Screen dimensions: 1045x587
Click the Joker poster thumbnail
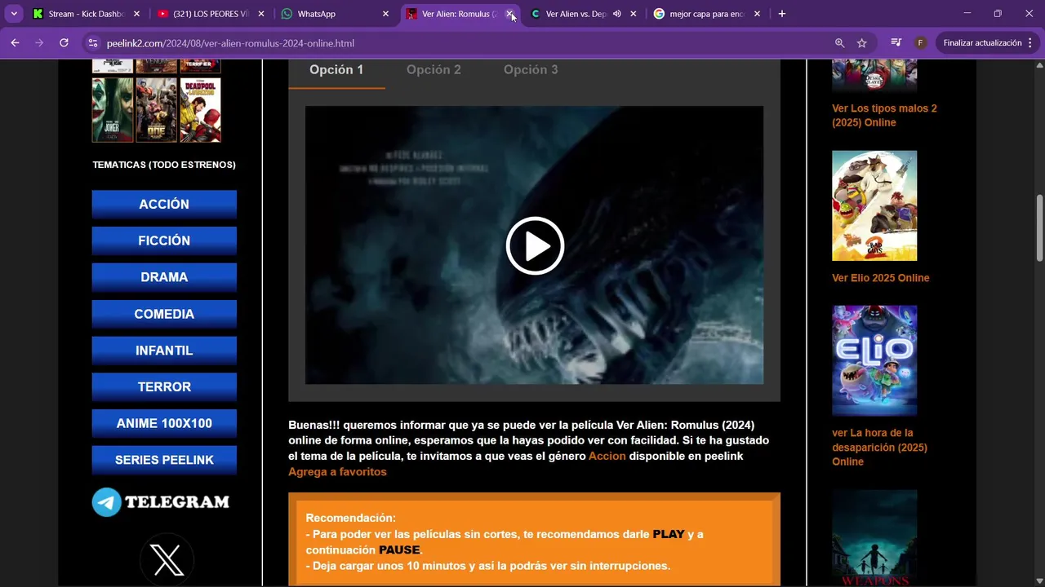coord(113,110)
